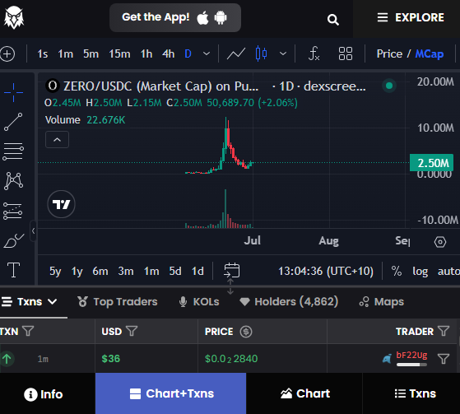Viewport: 460px width, 414px height.
Task: Switch to line chart style icon
Action: coord(236,54)
